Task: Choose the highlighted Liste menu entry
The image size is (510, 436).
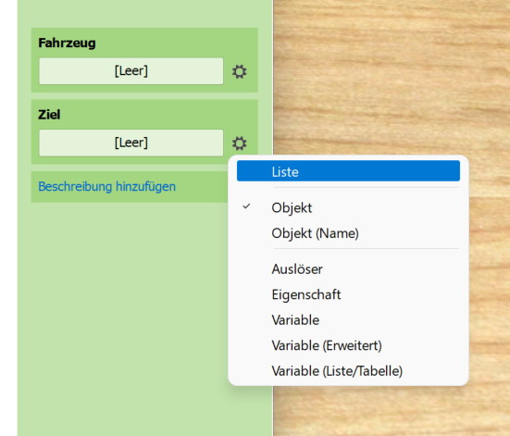Action: (x=348, y=171)
